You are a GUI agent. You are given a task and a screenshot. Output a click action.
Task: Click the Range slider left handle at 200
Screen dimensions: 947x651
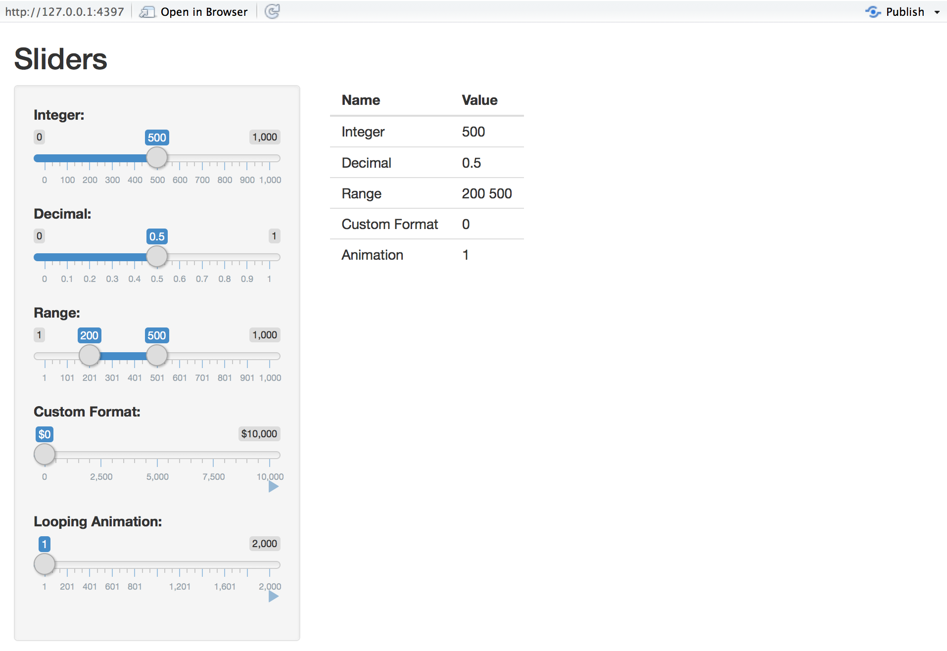(x=90, y=355)
